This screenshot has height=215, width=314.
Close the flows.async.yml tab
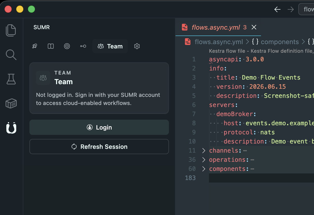pyautogui.click(x=254, y=27)
